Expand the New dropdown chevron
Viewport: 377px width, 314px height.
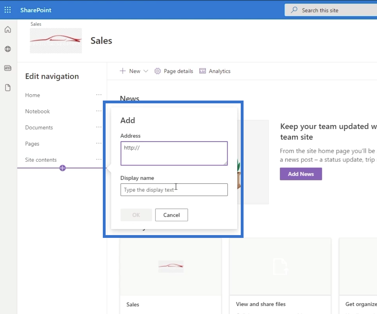(x=146, y=71)
